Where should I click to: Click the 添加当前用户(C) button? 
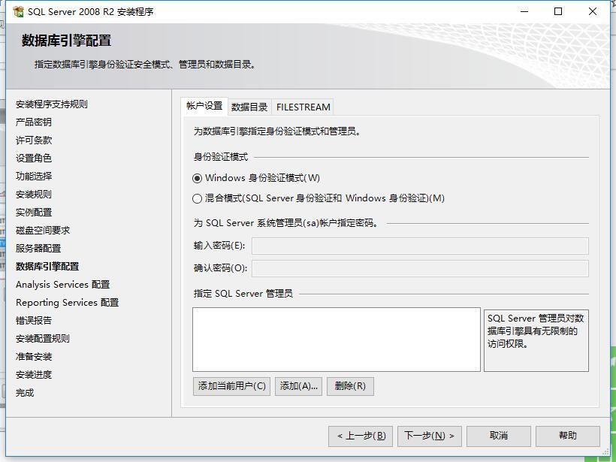click(232, 386)
